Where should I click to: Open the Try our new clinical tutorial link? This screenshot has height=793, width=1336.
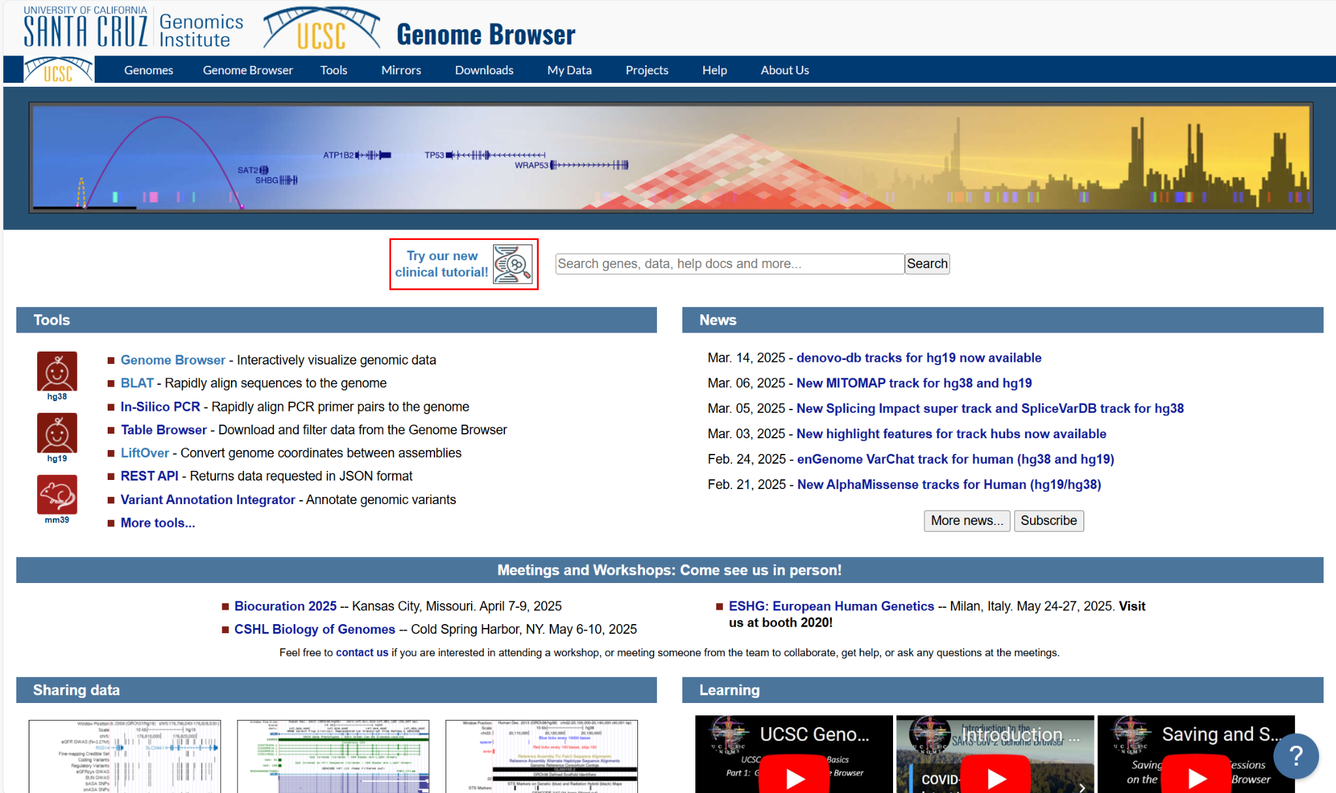pos(442,264)
